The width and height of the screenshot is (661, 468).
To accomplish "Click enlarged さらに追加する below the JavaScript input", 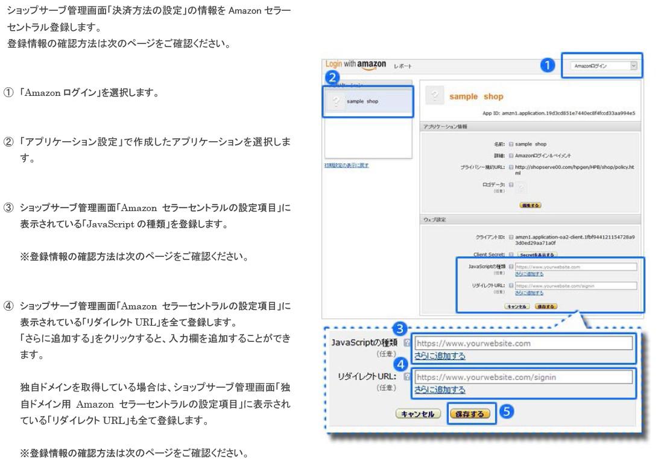I will coord(440,356).
